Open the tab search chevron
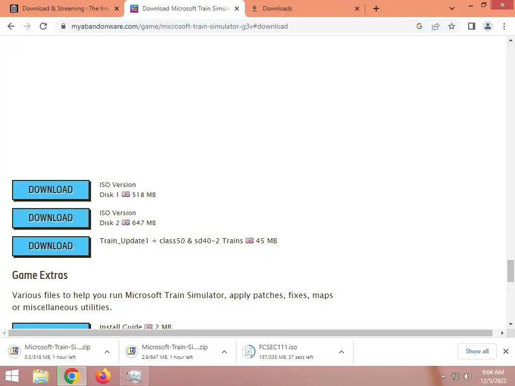 (x=452, y=9)
